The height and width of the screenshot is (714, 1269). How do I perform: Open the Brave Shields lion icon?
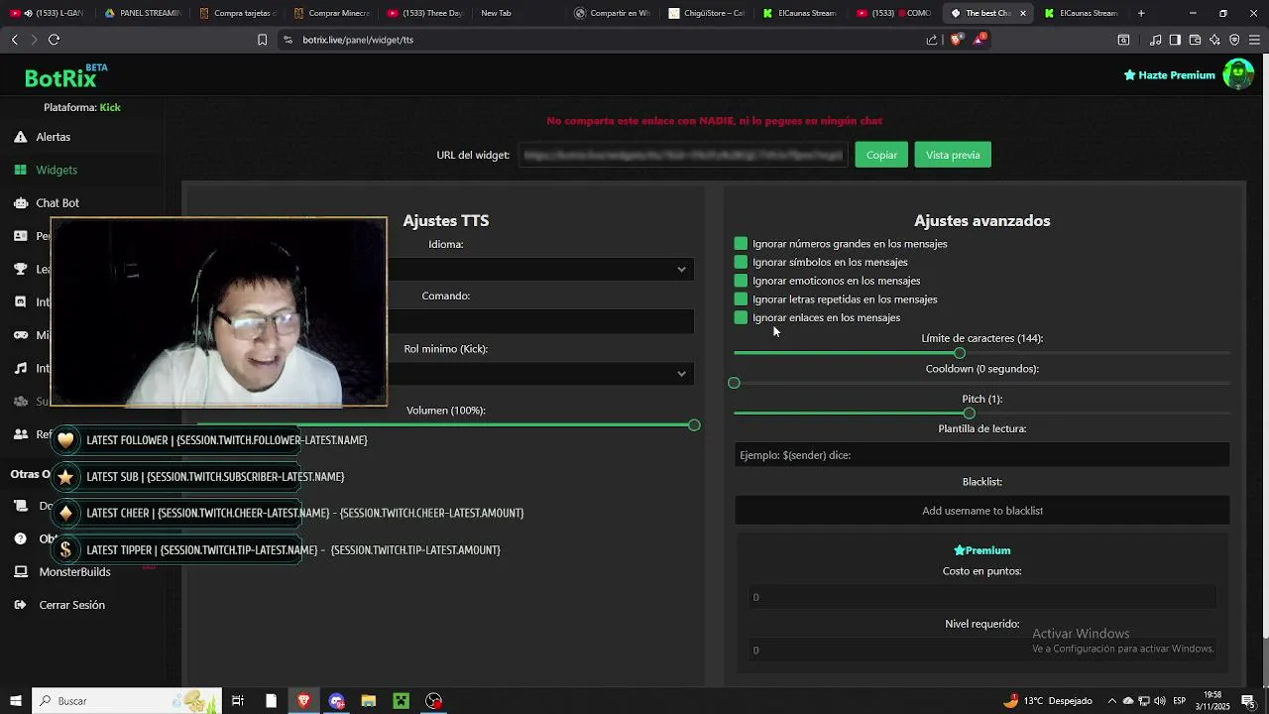(x=956, y=40)
